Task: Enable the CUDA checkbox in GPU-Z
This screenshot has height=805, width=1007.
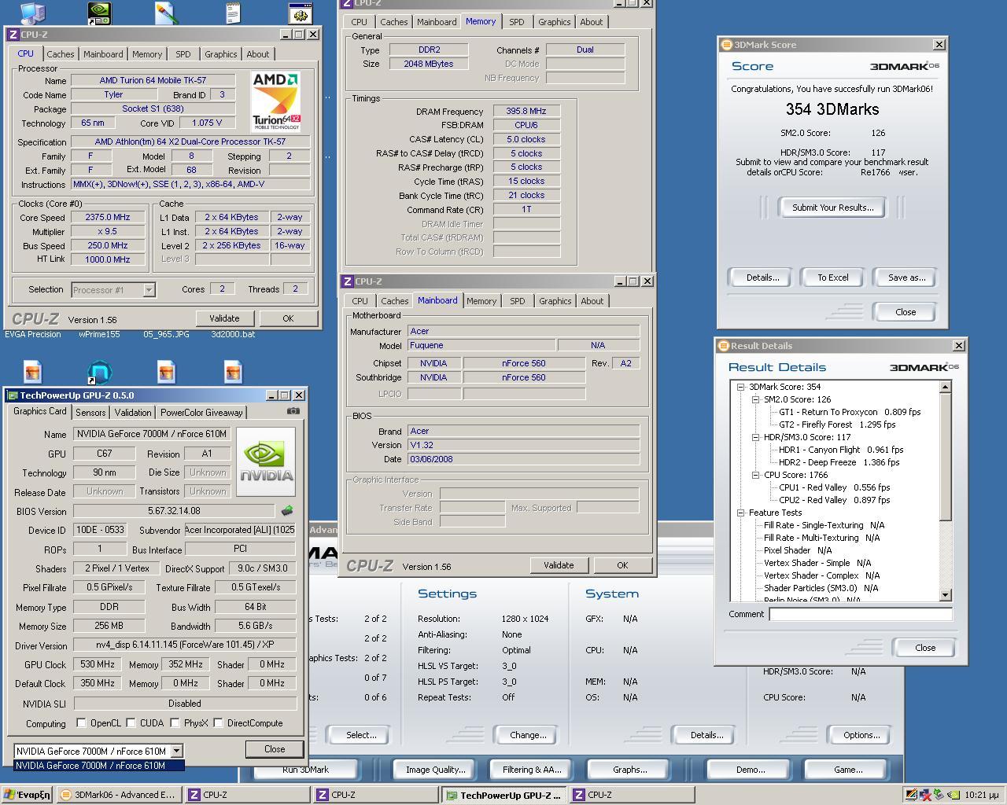Action: tap(131, 722)
